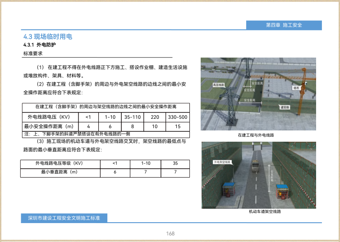Click the 建筑物 label in the top image
This screenshot has height=242, width=340.
[x=285, y=108]
